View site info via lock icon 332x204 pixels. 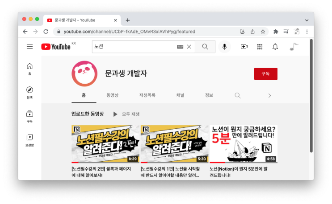[59, 32]
